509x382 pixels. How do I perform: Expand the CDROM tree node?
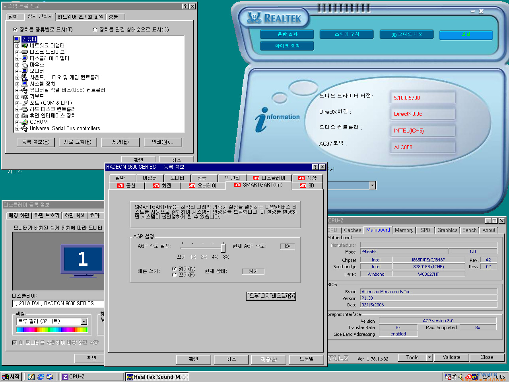(x=17, y=122)
